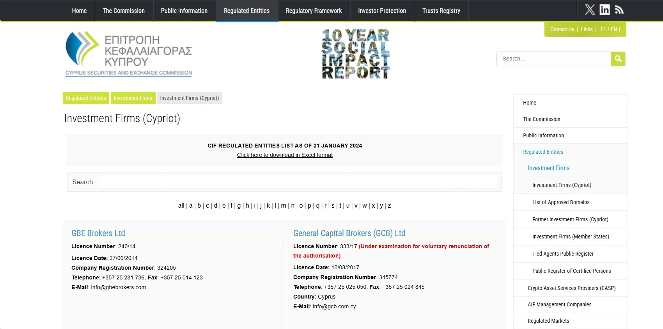Filter firms by letter a
Viewport: 663px width, 329px height.
191,206
